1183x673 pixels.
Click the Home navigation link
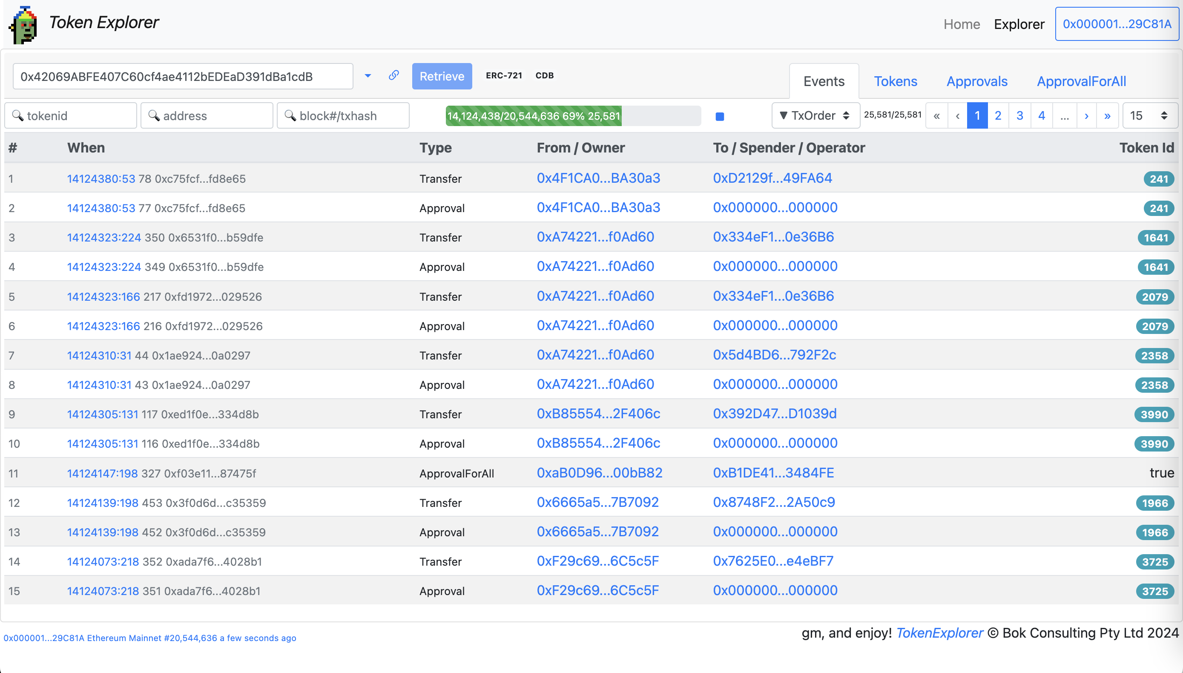pyautogui.click(x=961, y=24)
